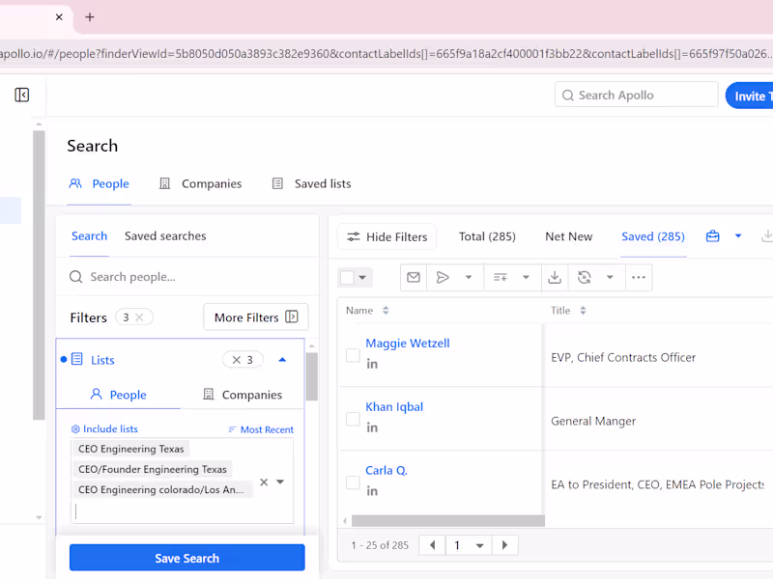Viewport: 773px width, 579px height.
Task: Show Net New results
Action: 568,236
